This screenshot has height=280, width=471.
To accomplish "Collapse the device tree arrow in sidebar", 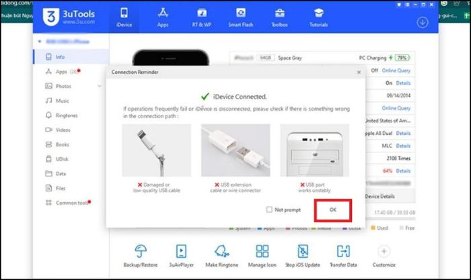I will point(40,42).
